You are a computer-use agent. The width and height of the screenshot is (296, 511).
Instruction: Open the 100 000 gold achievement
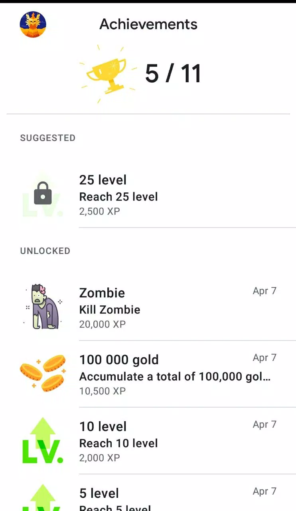coord(119,360)
